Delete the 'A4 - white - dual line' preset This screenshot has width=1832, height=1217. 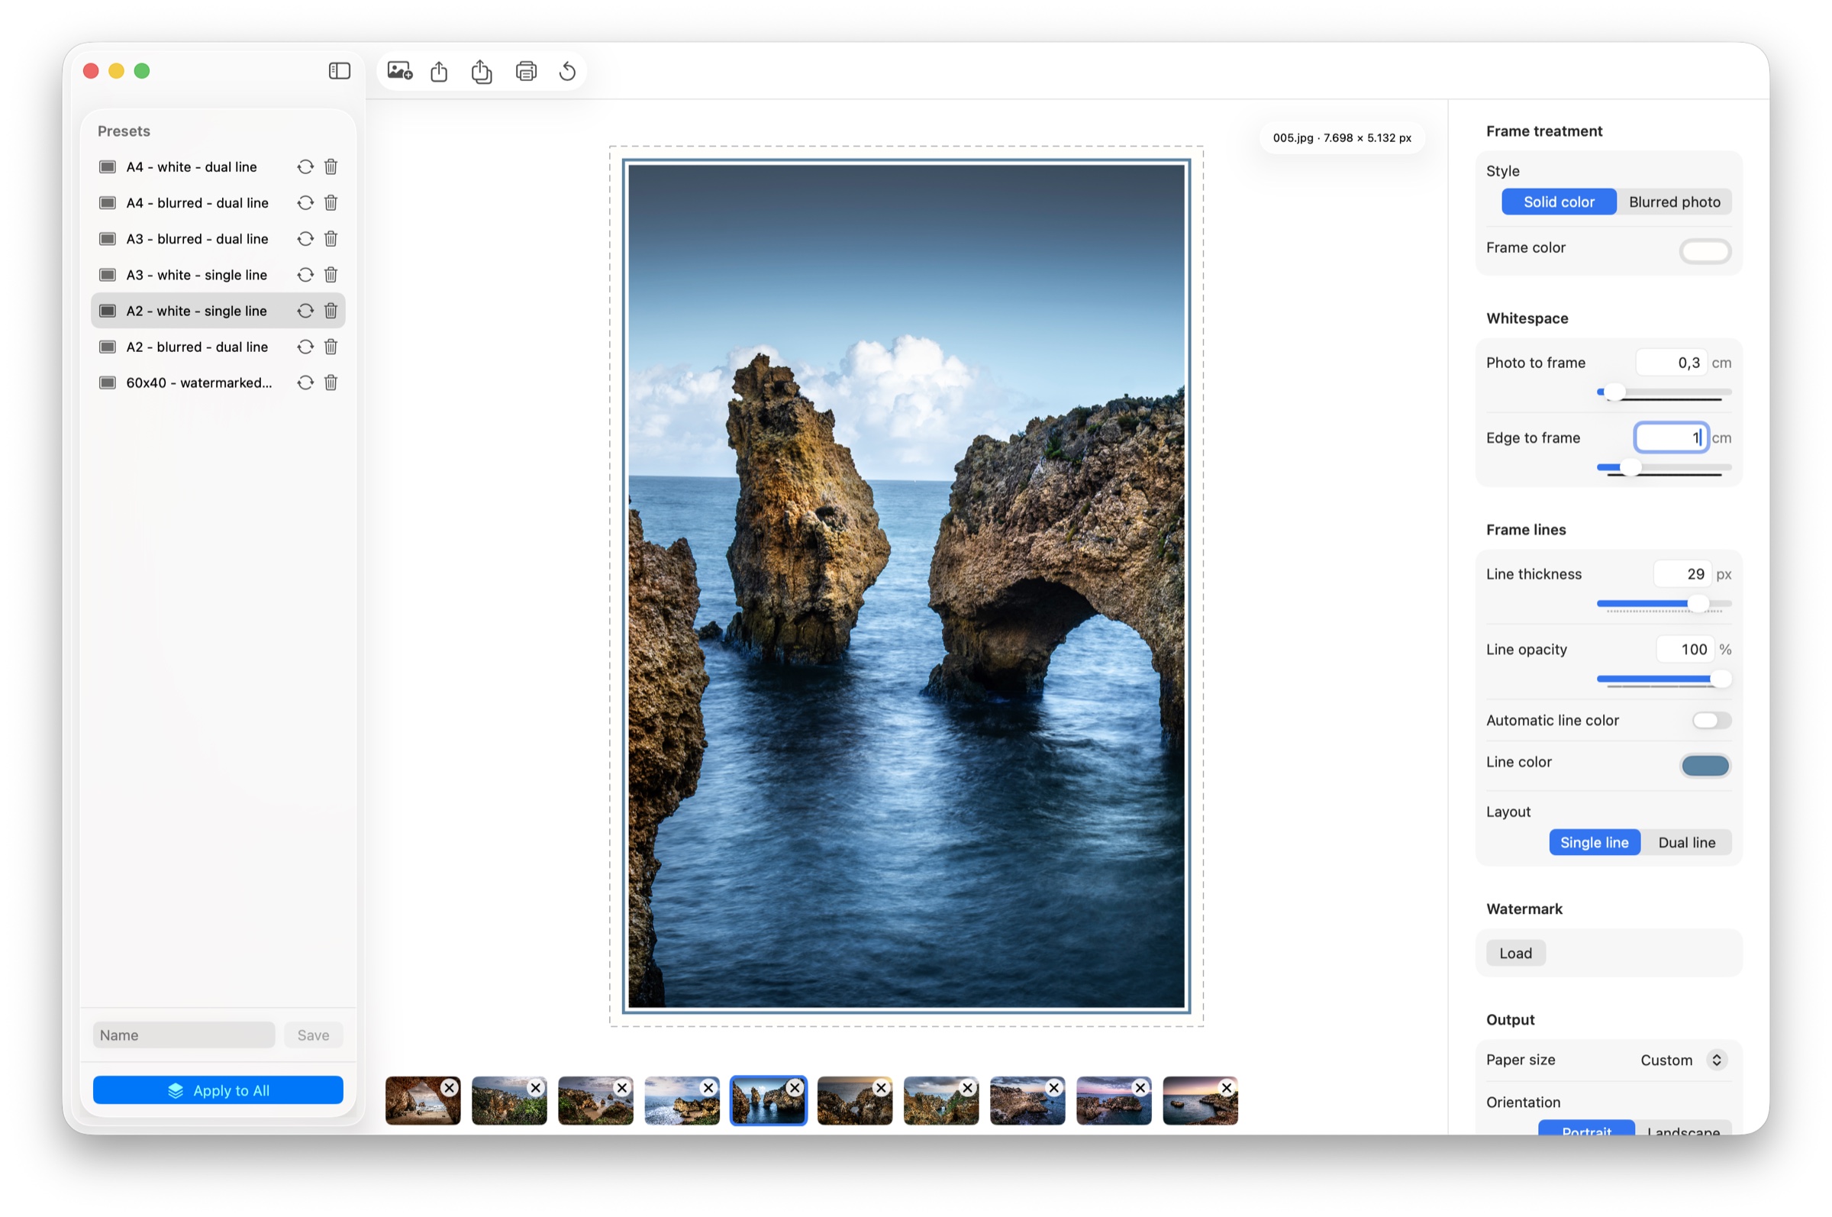331,167
